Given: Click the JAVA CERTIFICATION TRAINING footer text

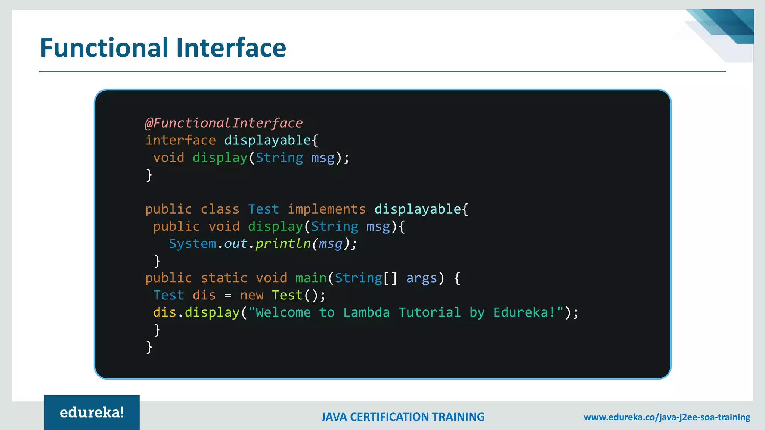Looking at the screenshot, I should (x=403, y=417).
